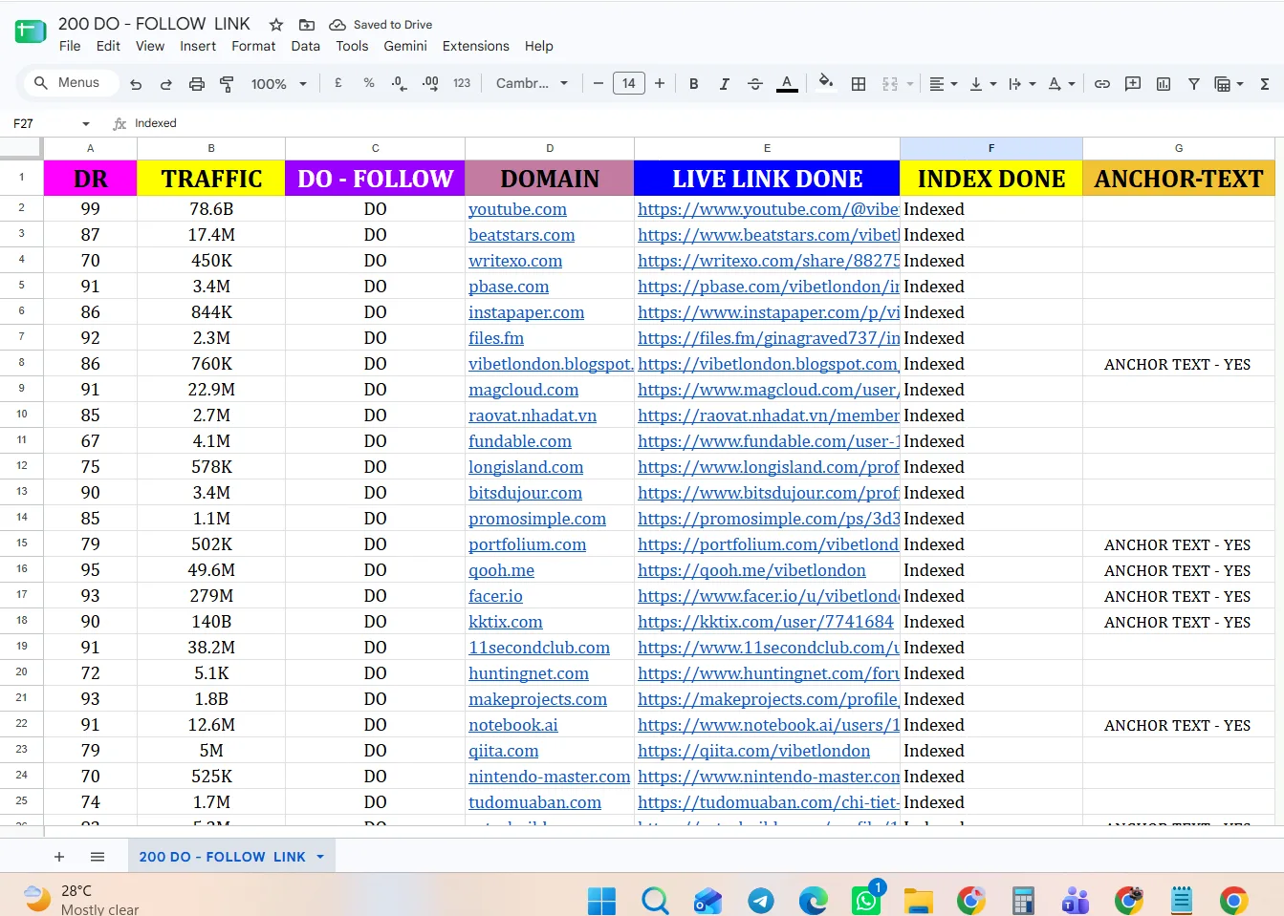Open vertical align dropdown
1284x916 pixels.
tap(983, 84)
